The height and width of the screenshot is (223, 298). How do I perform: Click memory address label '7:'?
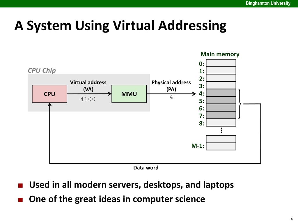click(201, 116)
